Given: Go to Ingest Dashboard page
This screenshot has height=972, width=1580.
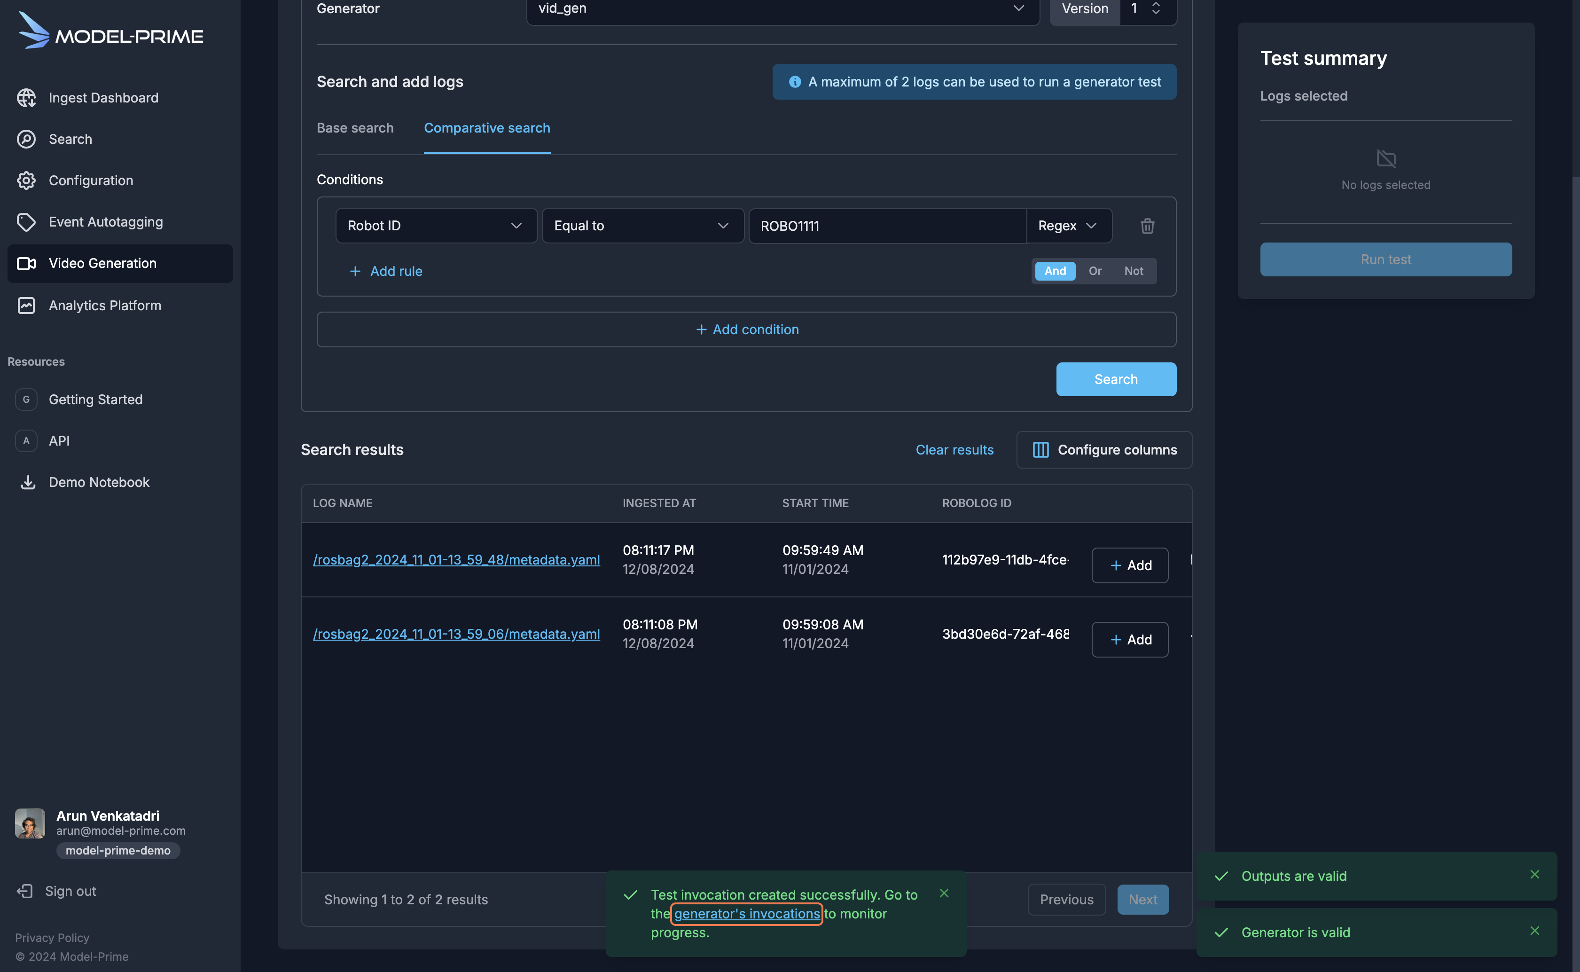Looking at the screenshot, I should (120, 98).
